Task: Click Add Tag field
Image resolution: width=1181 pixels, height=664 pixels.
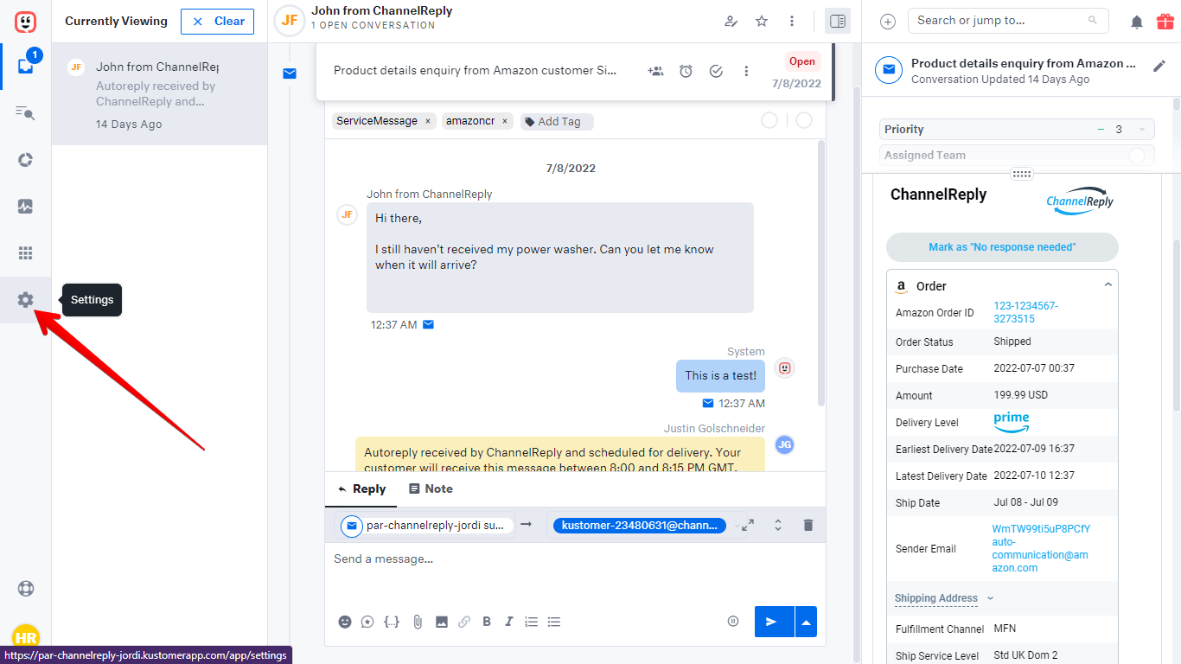Action: [558, 121]
